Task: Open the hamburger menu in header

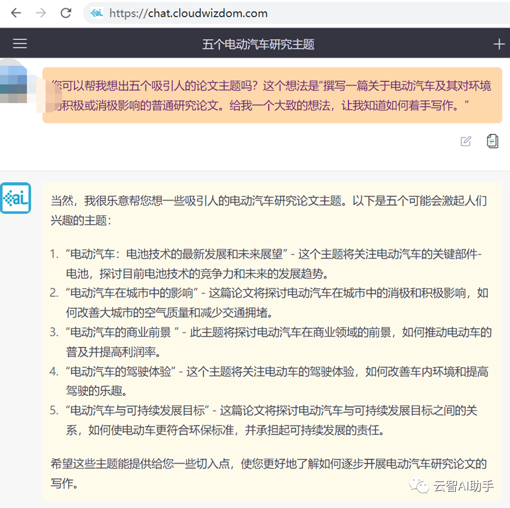Action: pos(20,44)
